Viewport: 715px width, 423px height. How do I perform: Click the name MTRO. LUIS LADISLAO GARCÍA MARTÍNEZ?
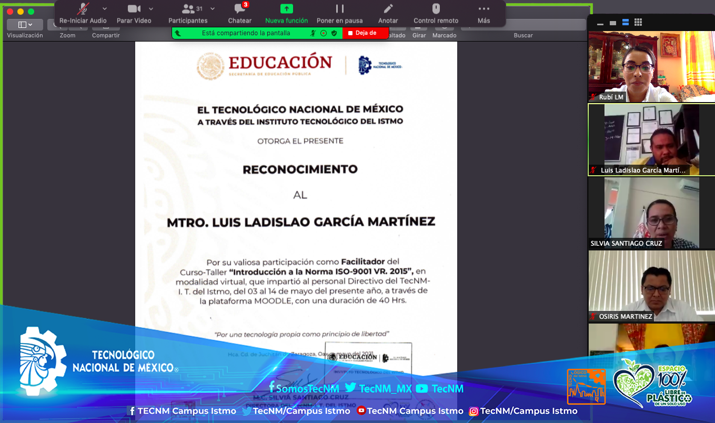[301, 222]
